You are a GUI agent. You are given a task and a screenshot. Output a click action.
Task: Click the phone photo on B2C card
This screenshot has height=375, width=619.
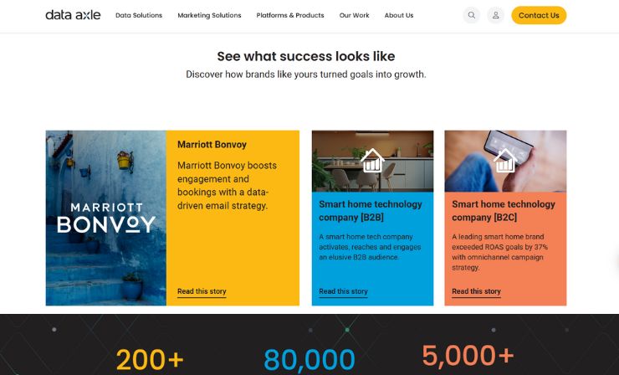point(505,162)
